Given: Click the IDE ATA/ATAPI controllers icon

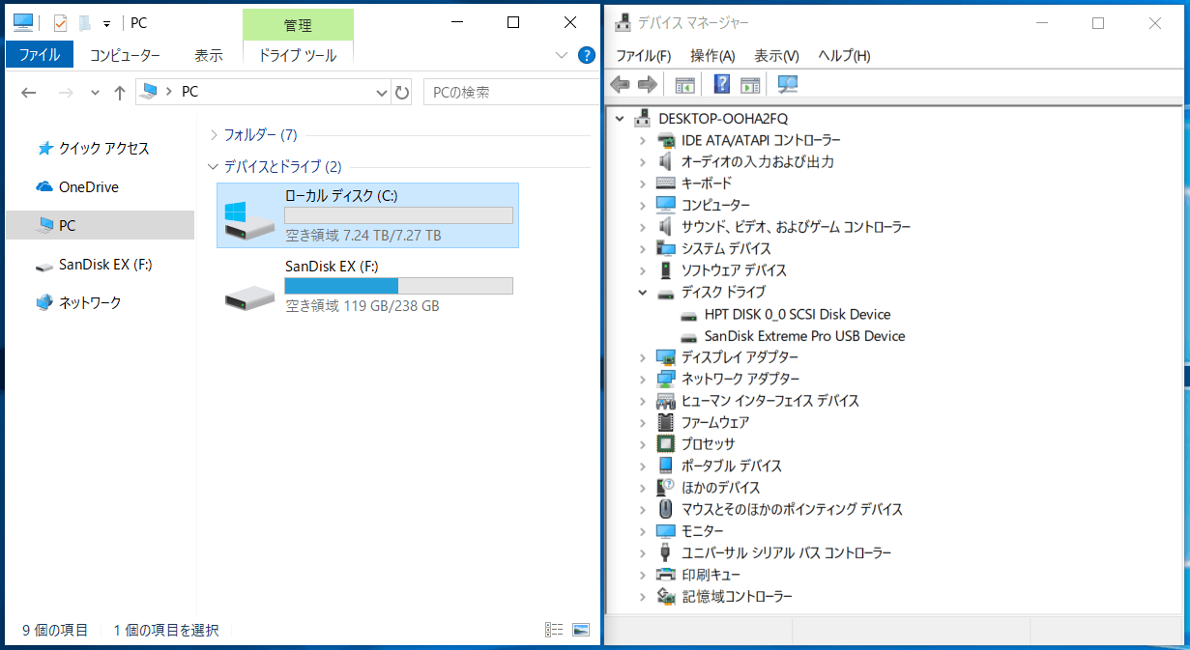Looking at the screenshot, I should [x=666, y=140].
